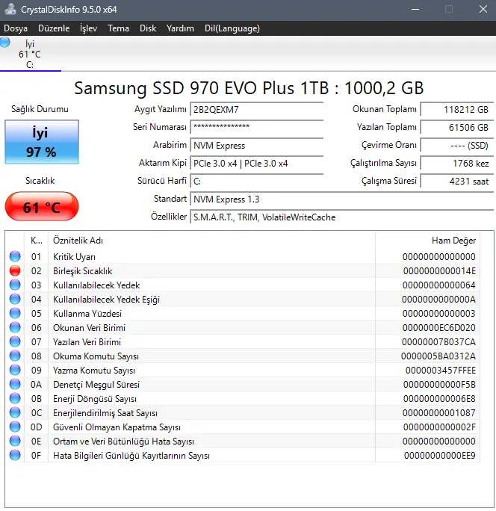Click the Çalıştırılma Sayısı value 1768 kez

click(457, 164)
